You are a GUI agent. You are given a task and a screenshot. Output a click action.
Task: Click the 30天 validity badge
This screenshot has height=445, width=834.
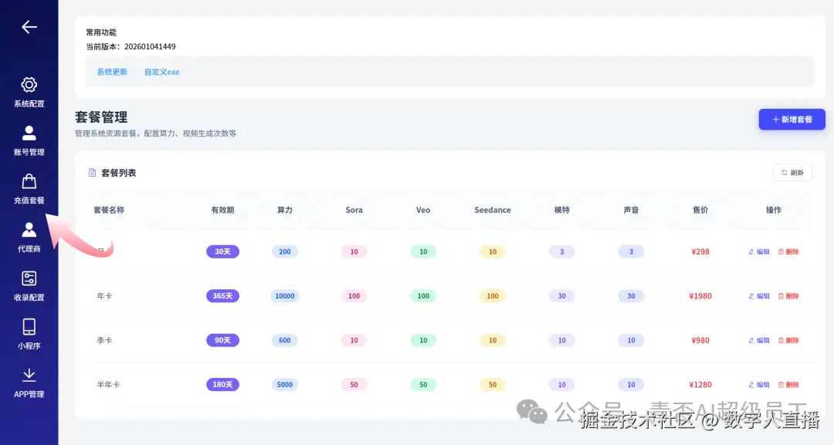pyautogui.click(x=222, y=251)
